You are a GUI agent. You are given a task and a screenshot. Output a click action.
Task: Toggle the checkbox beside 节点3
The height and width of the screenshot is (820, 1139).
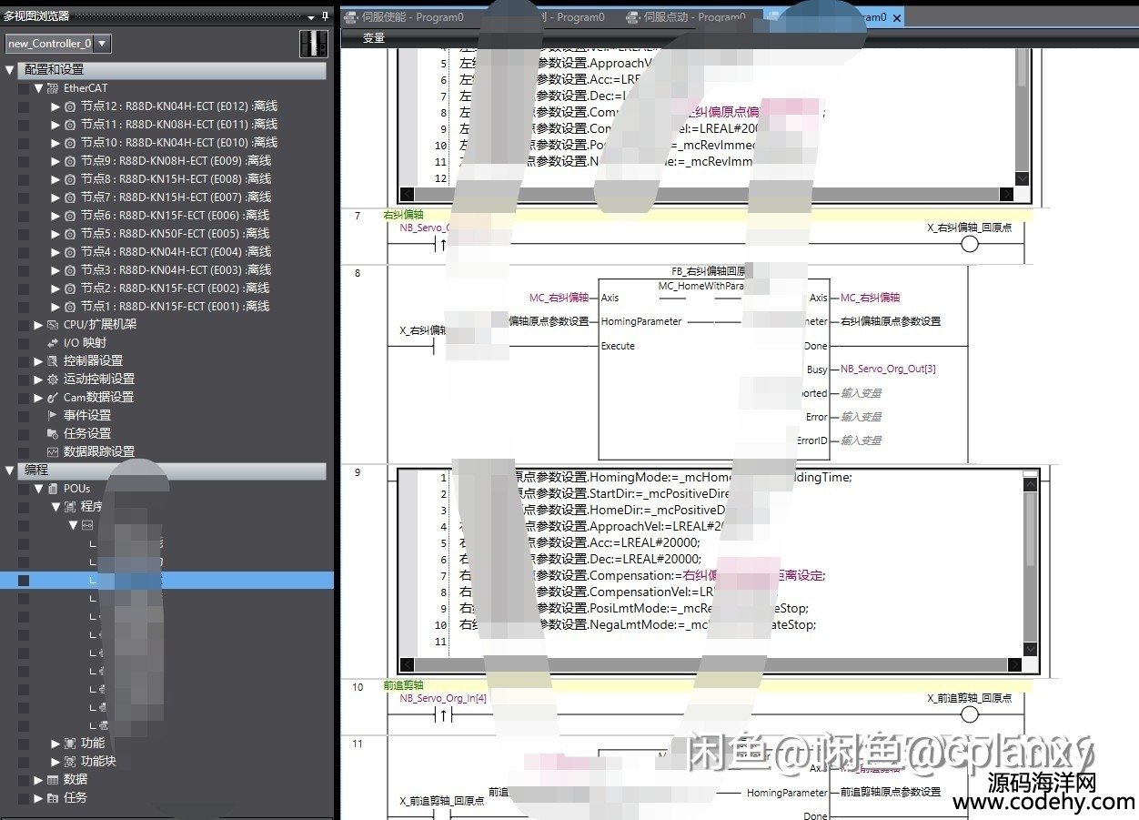pos(24,270)
